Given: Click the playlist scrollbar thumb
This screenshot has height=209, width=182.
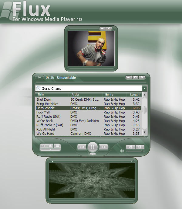Looking at the screenshot, I should [x=144, y=110].
